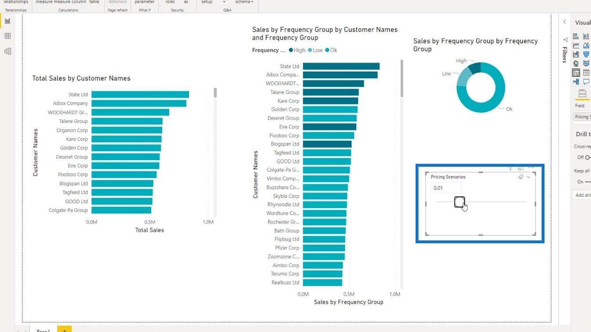The width and height of the screenshot is (591, 332).
Task: Select the Ok legend item
Action: point(331,50)
